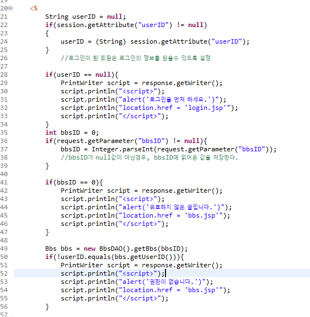This screenshot has width=310, height=317.
Task: Click script.println("</script>") on line 46
Action: pyautogui.click(x=114, y=224)
